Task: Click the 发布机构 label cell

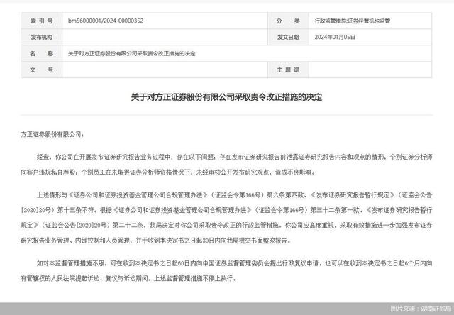Action: 42,37
